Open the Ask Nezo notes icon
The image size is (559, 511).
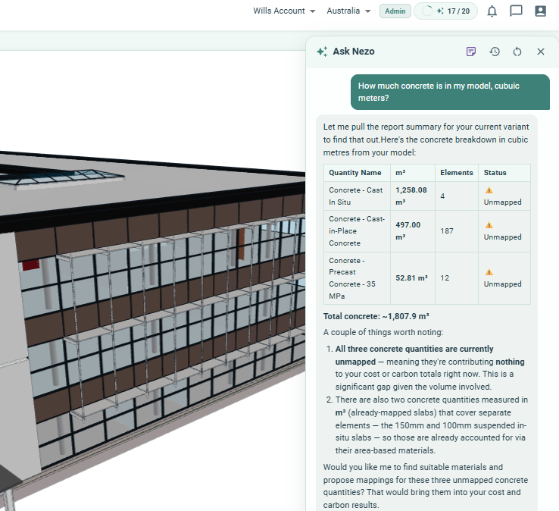[471, 52]
